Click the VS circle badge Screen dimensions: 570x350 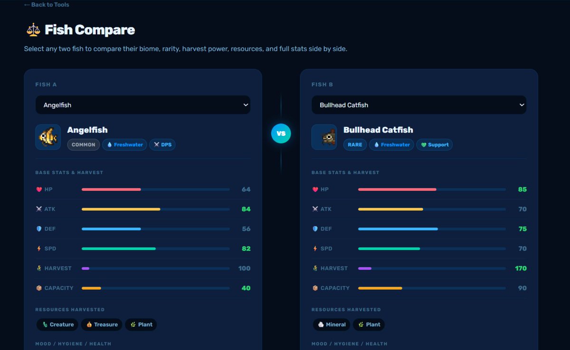[x=281, y=133]
